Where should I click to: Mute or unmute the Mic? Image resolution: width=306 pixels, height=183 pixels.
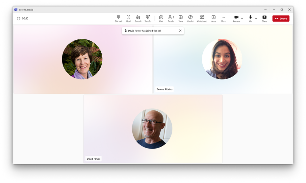click(x=250, y=18)
